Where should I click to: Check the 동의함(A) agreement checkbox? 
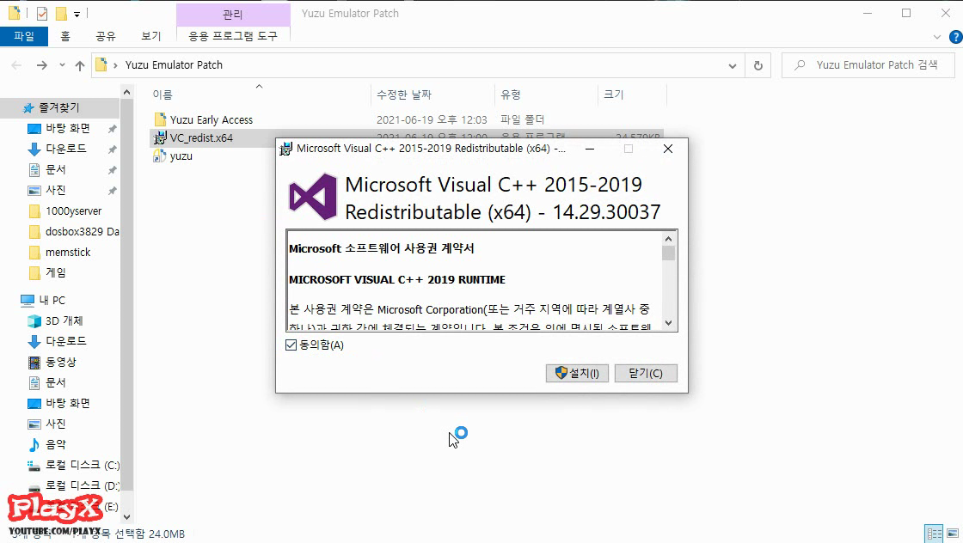(291, 345)
